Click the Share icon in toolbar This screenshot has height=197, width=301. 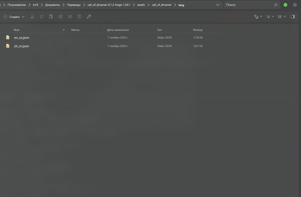click(x=70, y=17)
